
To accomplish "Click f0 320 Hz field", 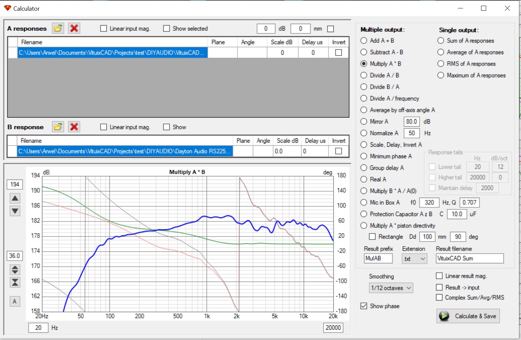I will point(429,202).
